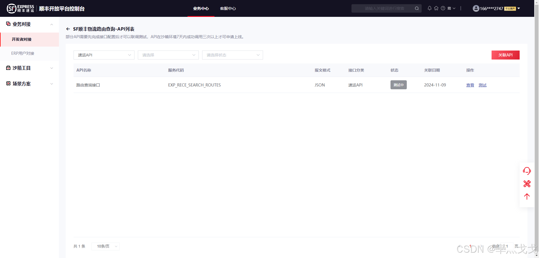Click the JSON format cell
The image size is (539, 258).
point(320,85)
